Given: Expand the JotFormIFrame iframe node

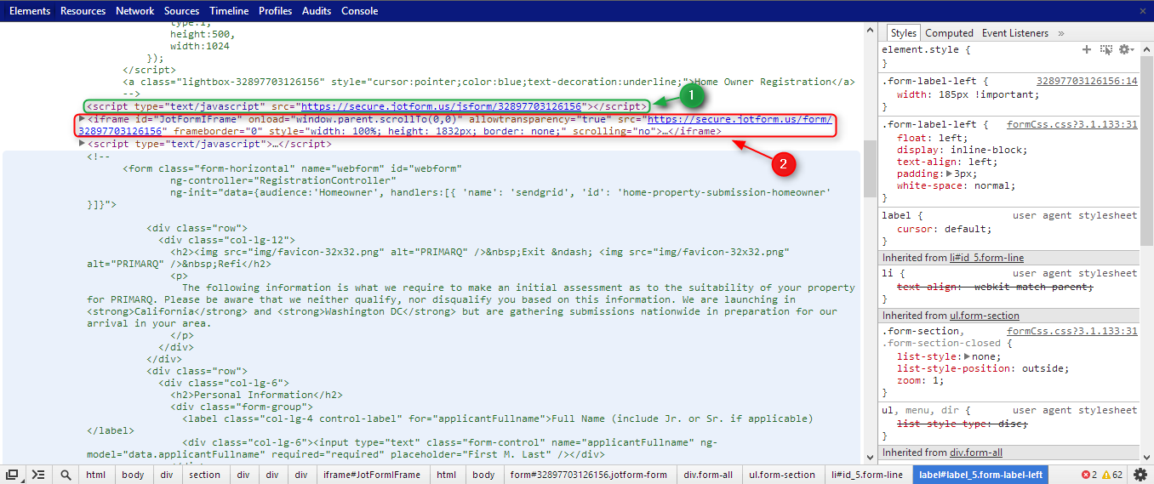Looking at the screenshot, I should pos(82,119).
